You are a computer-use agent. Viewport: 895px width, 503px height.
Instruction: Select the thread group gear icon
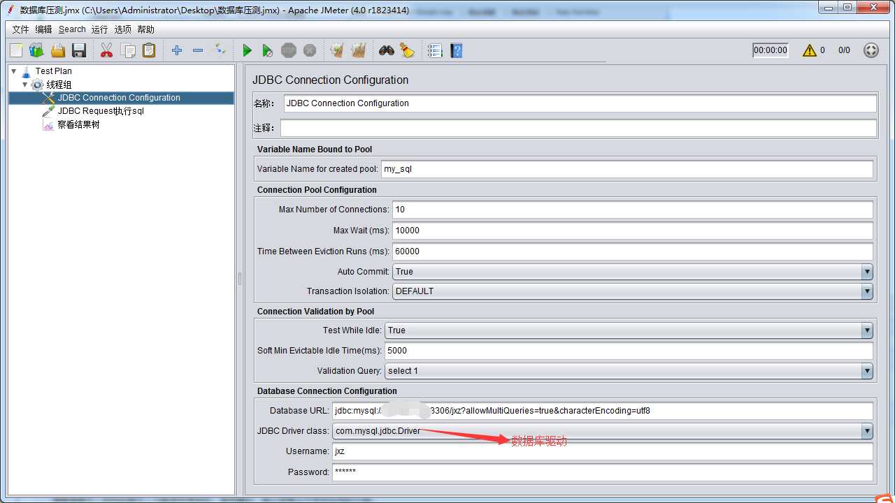[x=37, y=85]
